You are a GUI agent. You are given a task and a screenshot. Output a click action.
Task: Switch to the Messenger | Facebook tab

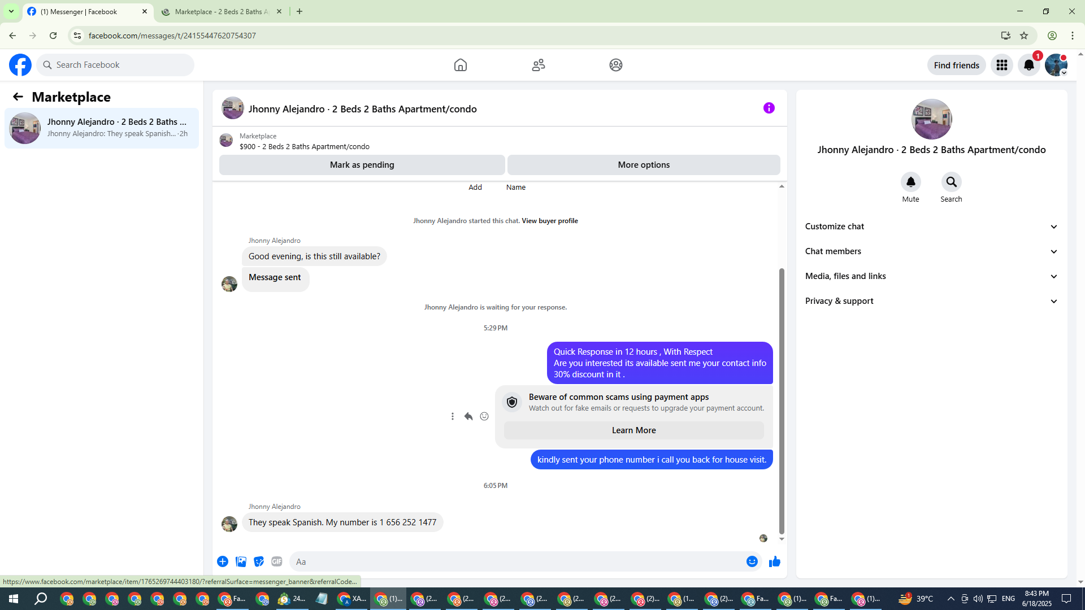click(88, 12)
